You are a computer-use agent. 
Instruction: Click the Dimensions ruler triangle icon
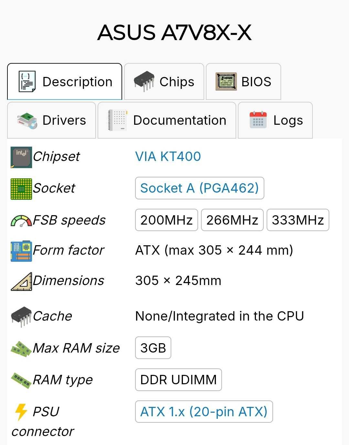coord(21,281)
